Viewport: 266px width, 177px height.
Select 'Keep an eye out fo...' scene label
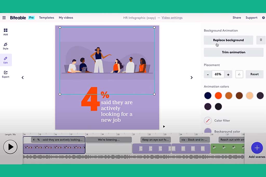pyautogui.click(x=156, y=140)
